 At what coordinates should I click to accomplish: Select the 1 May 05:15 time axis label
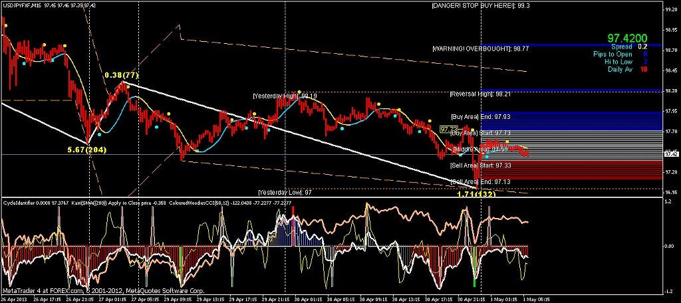pyautogui.click(x=537, y=299)
